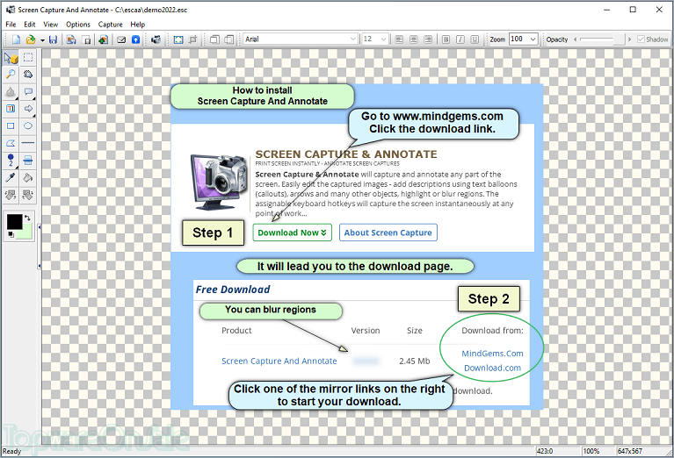
Task: Activate the magnifier zoom tool
Action: coord(11,75)
